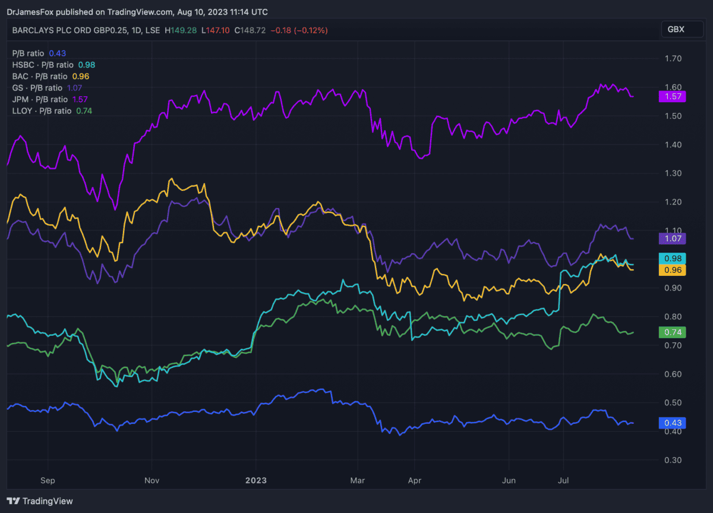Click the TradingView logo
This screenshot has height=513, width=713.
click(40, 501)
